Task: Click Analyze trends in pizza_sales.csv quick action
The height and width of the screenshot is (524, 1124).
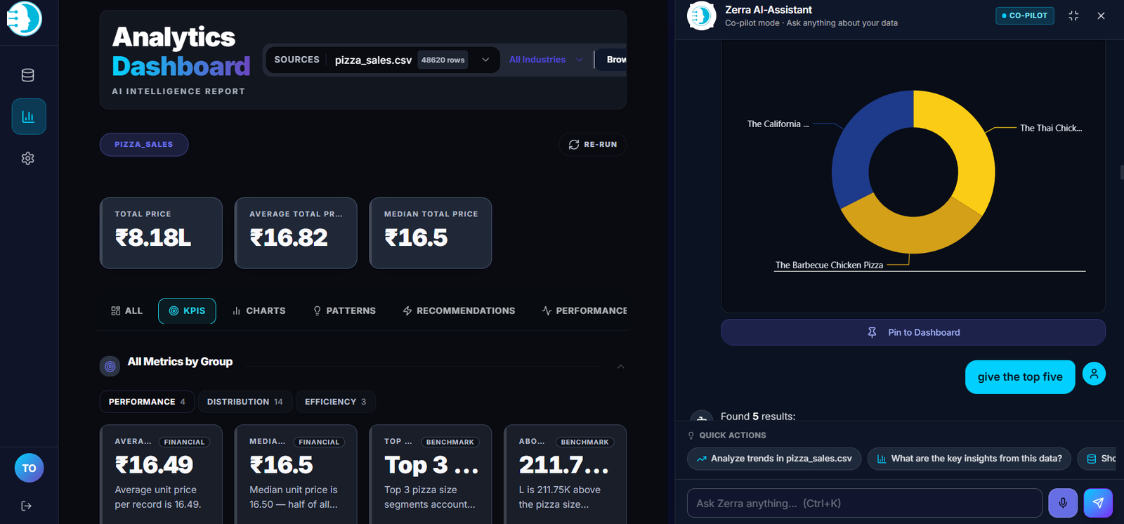Action: [774, 459]
